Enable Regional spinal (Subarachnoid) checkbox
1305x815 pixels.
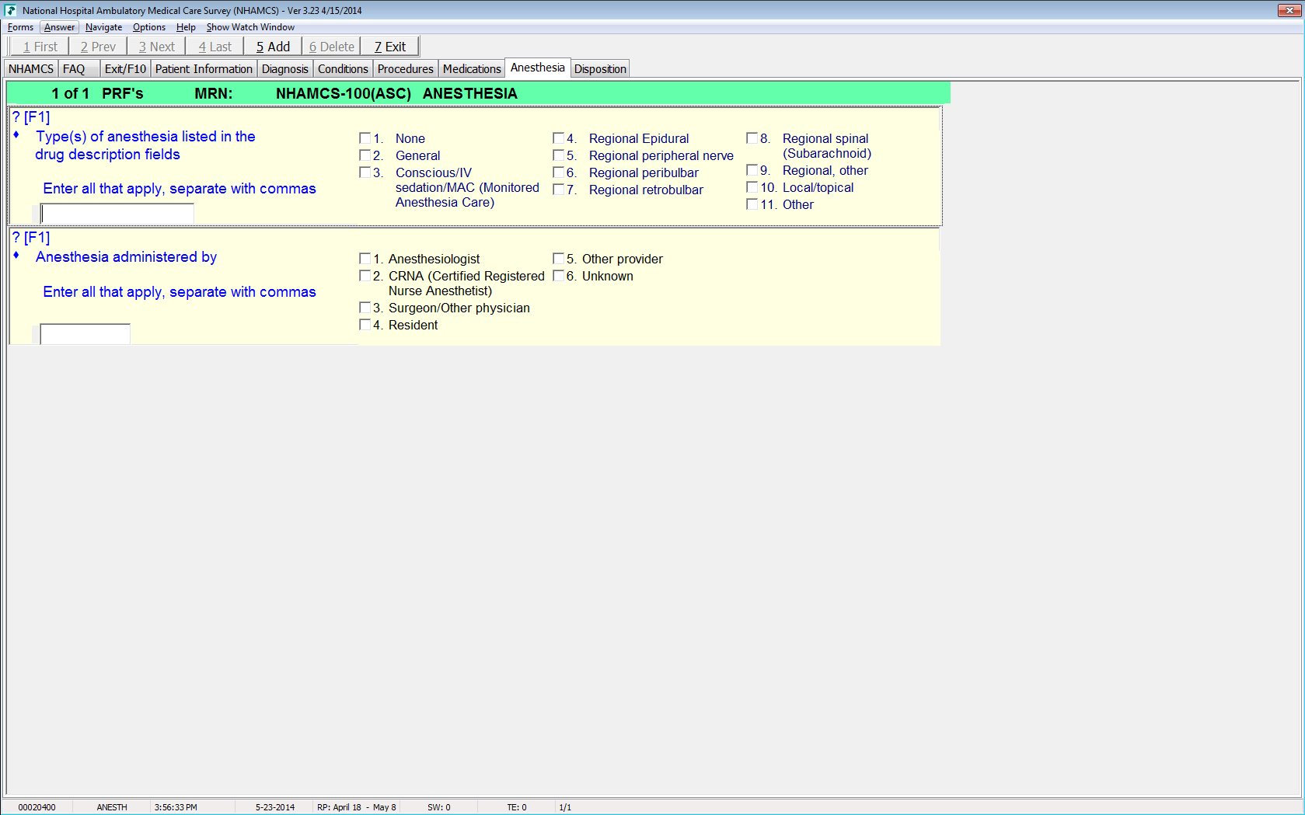(x=752, y=138)
